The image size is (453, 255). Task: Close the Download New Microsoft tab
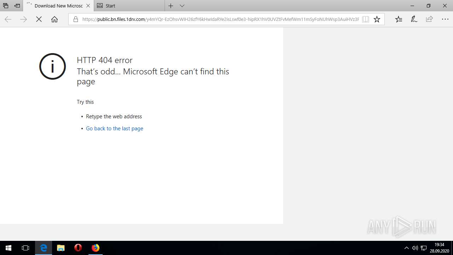(88, 6)
